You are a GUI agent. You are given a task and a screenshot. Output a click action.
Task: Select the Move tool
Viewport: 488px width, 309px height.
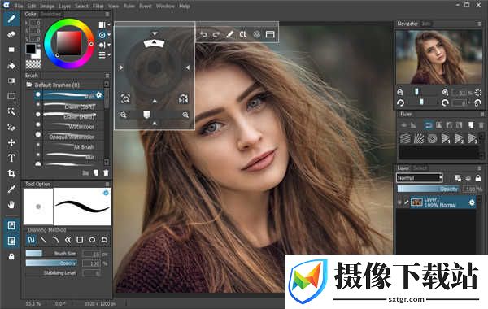pos(11,142)
